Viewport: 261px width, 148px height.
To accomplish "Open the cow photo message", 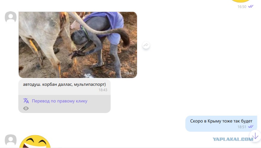I will point(78,45).
